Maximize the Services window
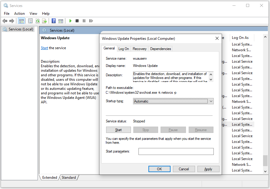This screenshot has width=270, height=189. coord(248,5)
